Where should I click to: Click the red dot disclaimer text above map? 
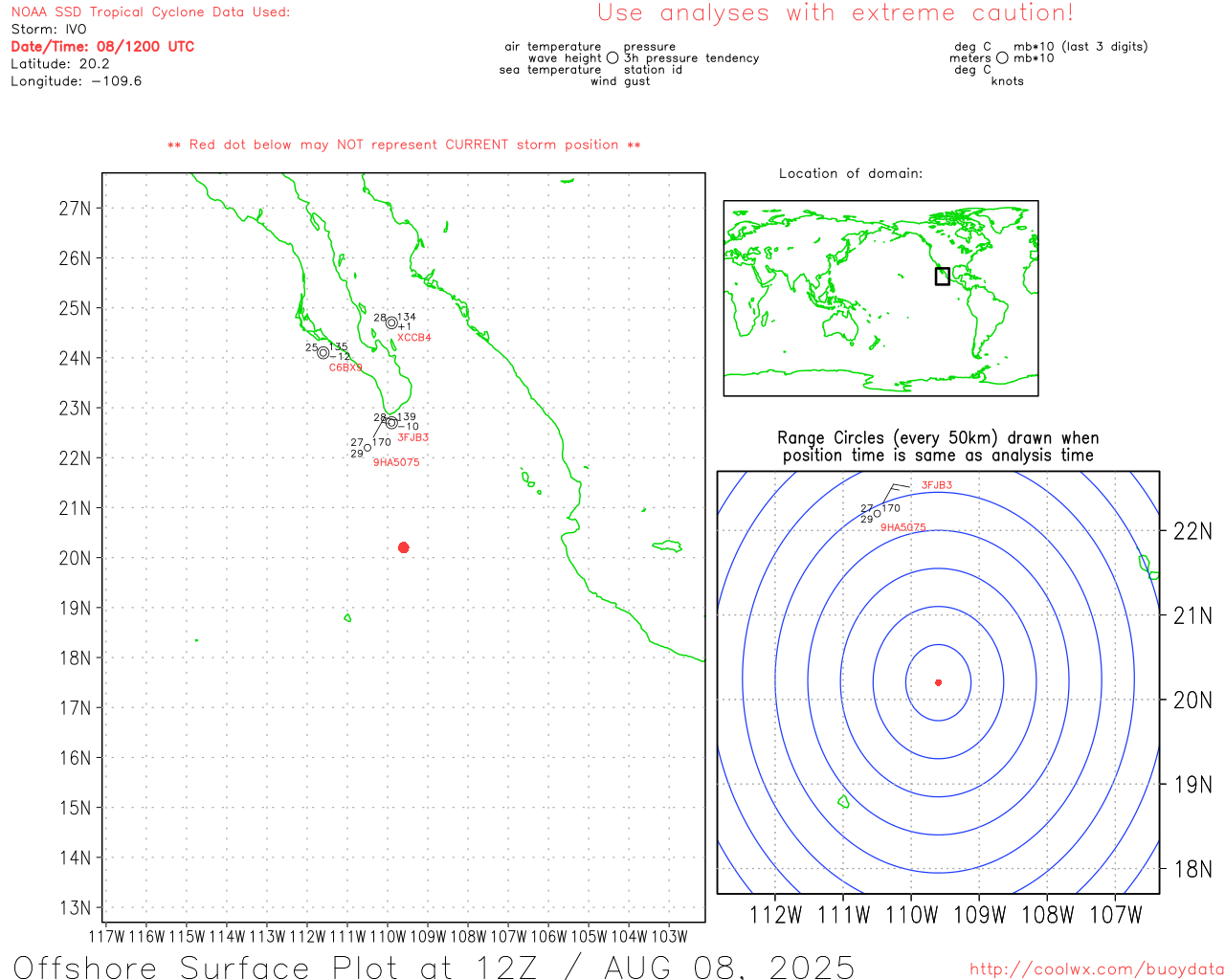click(404, 145)
